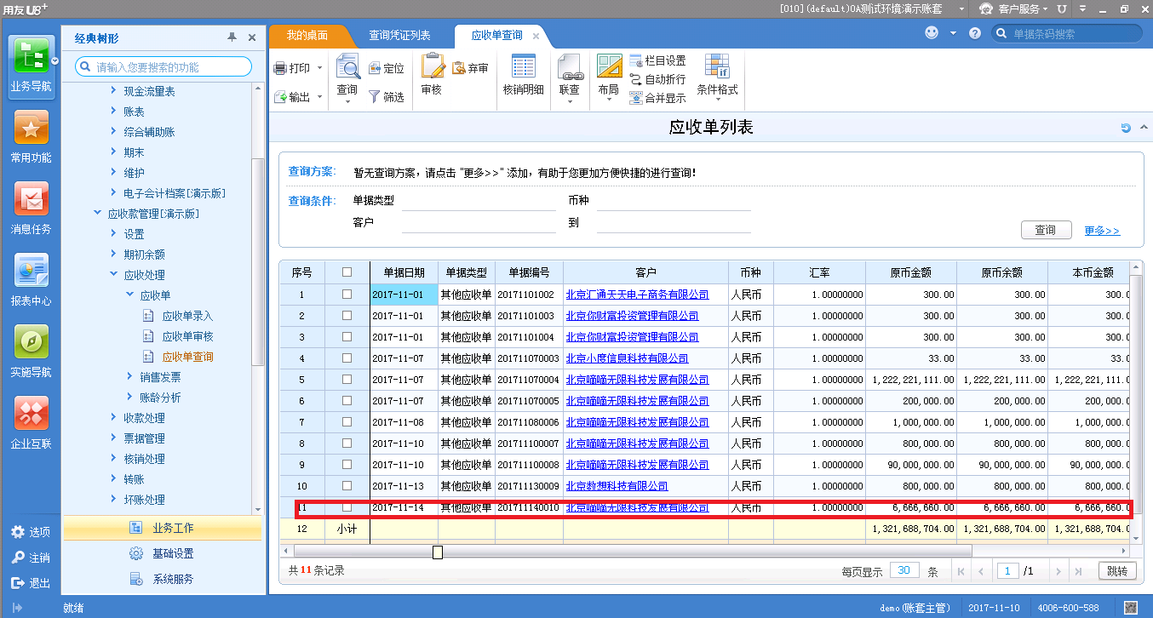Screen dimensions: 1153x618
Task: Click the horizontal scrollbar thumb under the table
Action: click(x=438, y=552)
